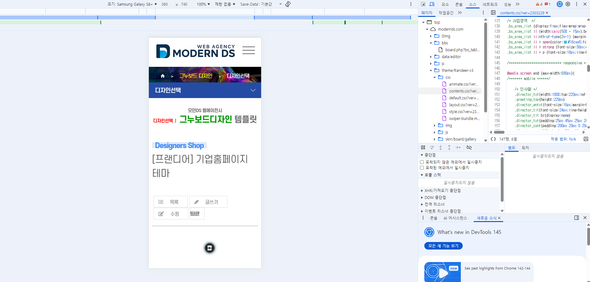Image resolution: width=590 pixels, height=282 pixels.
Task: Click the #16cae5 color swatch in code
Action: tap(565, 42)
